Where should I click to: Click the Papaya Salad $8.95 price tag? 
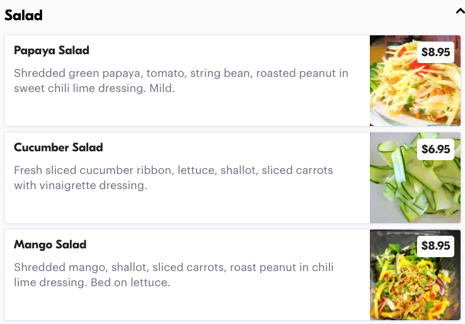click(x=436, y=52)
